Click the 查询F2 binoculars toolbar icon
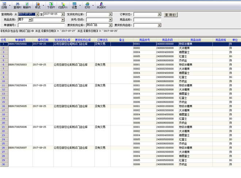The image size is (241, 178). (17, 5)
